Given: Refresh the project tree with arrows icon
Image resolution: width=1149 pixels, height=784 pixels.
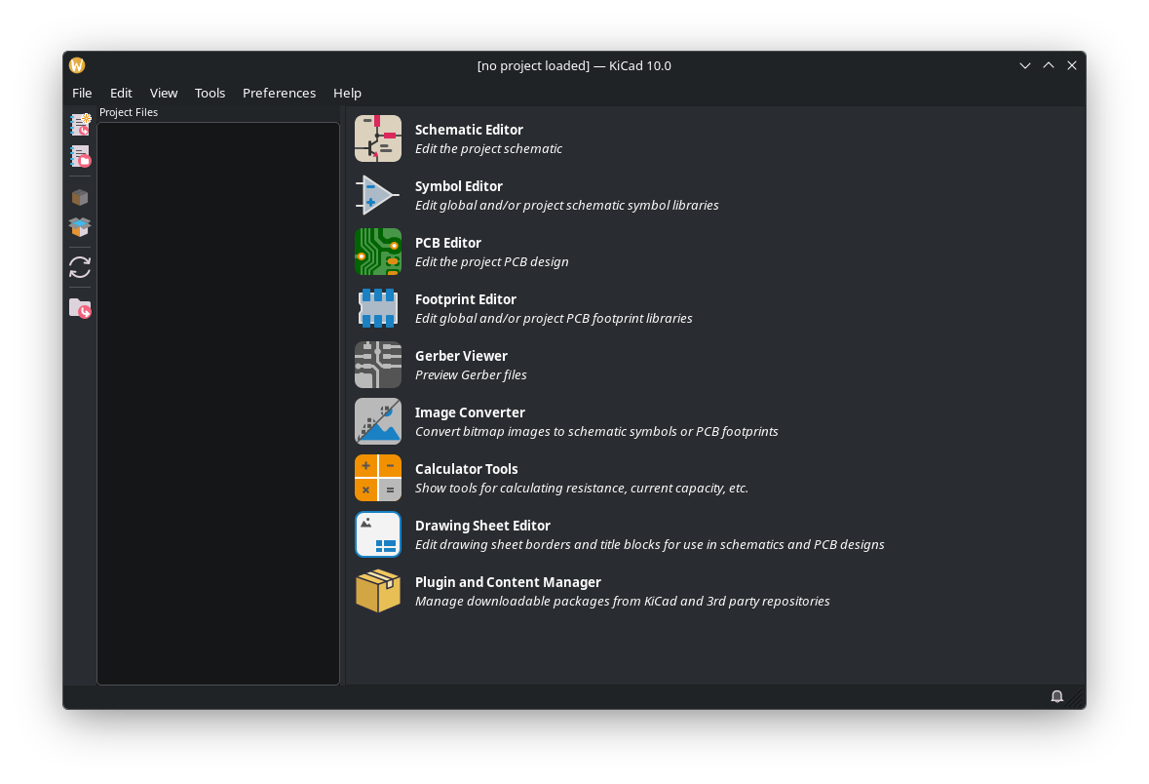Looking at the screenshot, I should [x=80, y=268].
